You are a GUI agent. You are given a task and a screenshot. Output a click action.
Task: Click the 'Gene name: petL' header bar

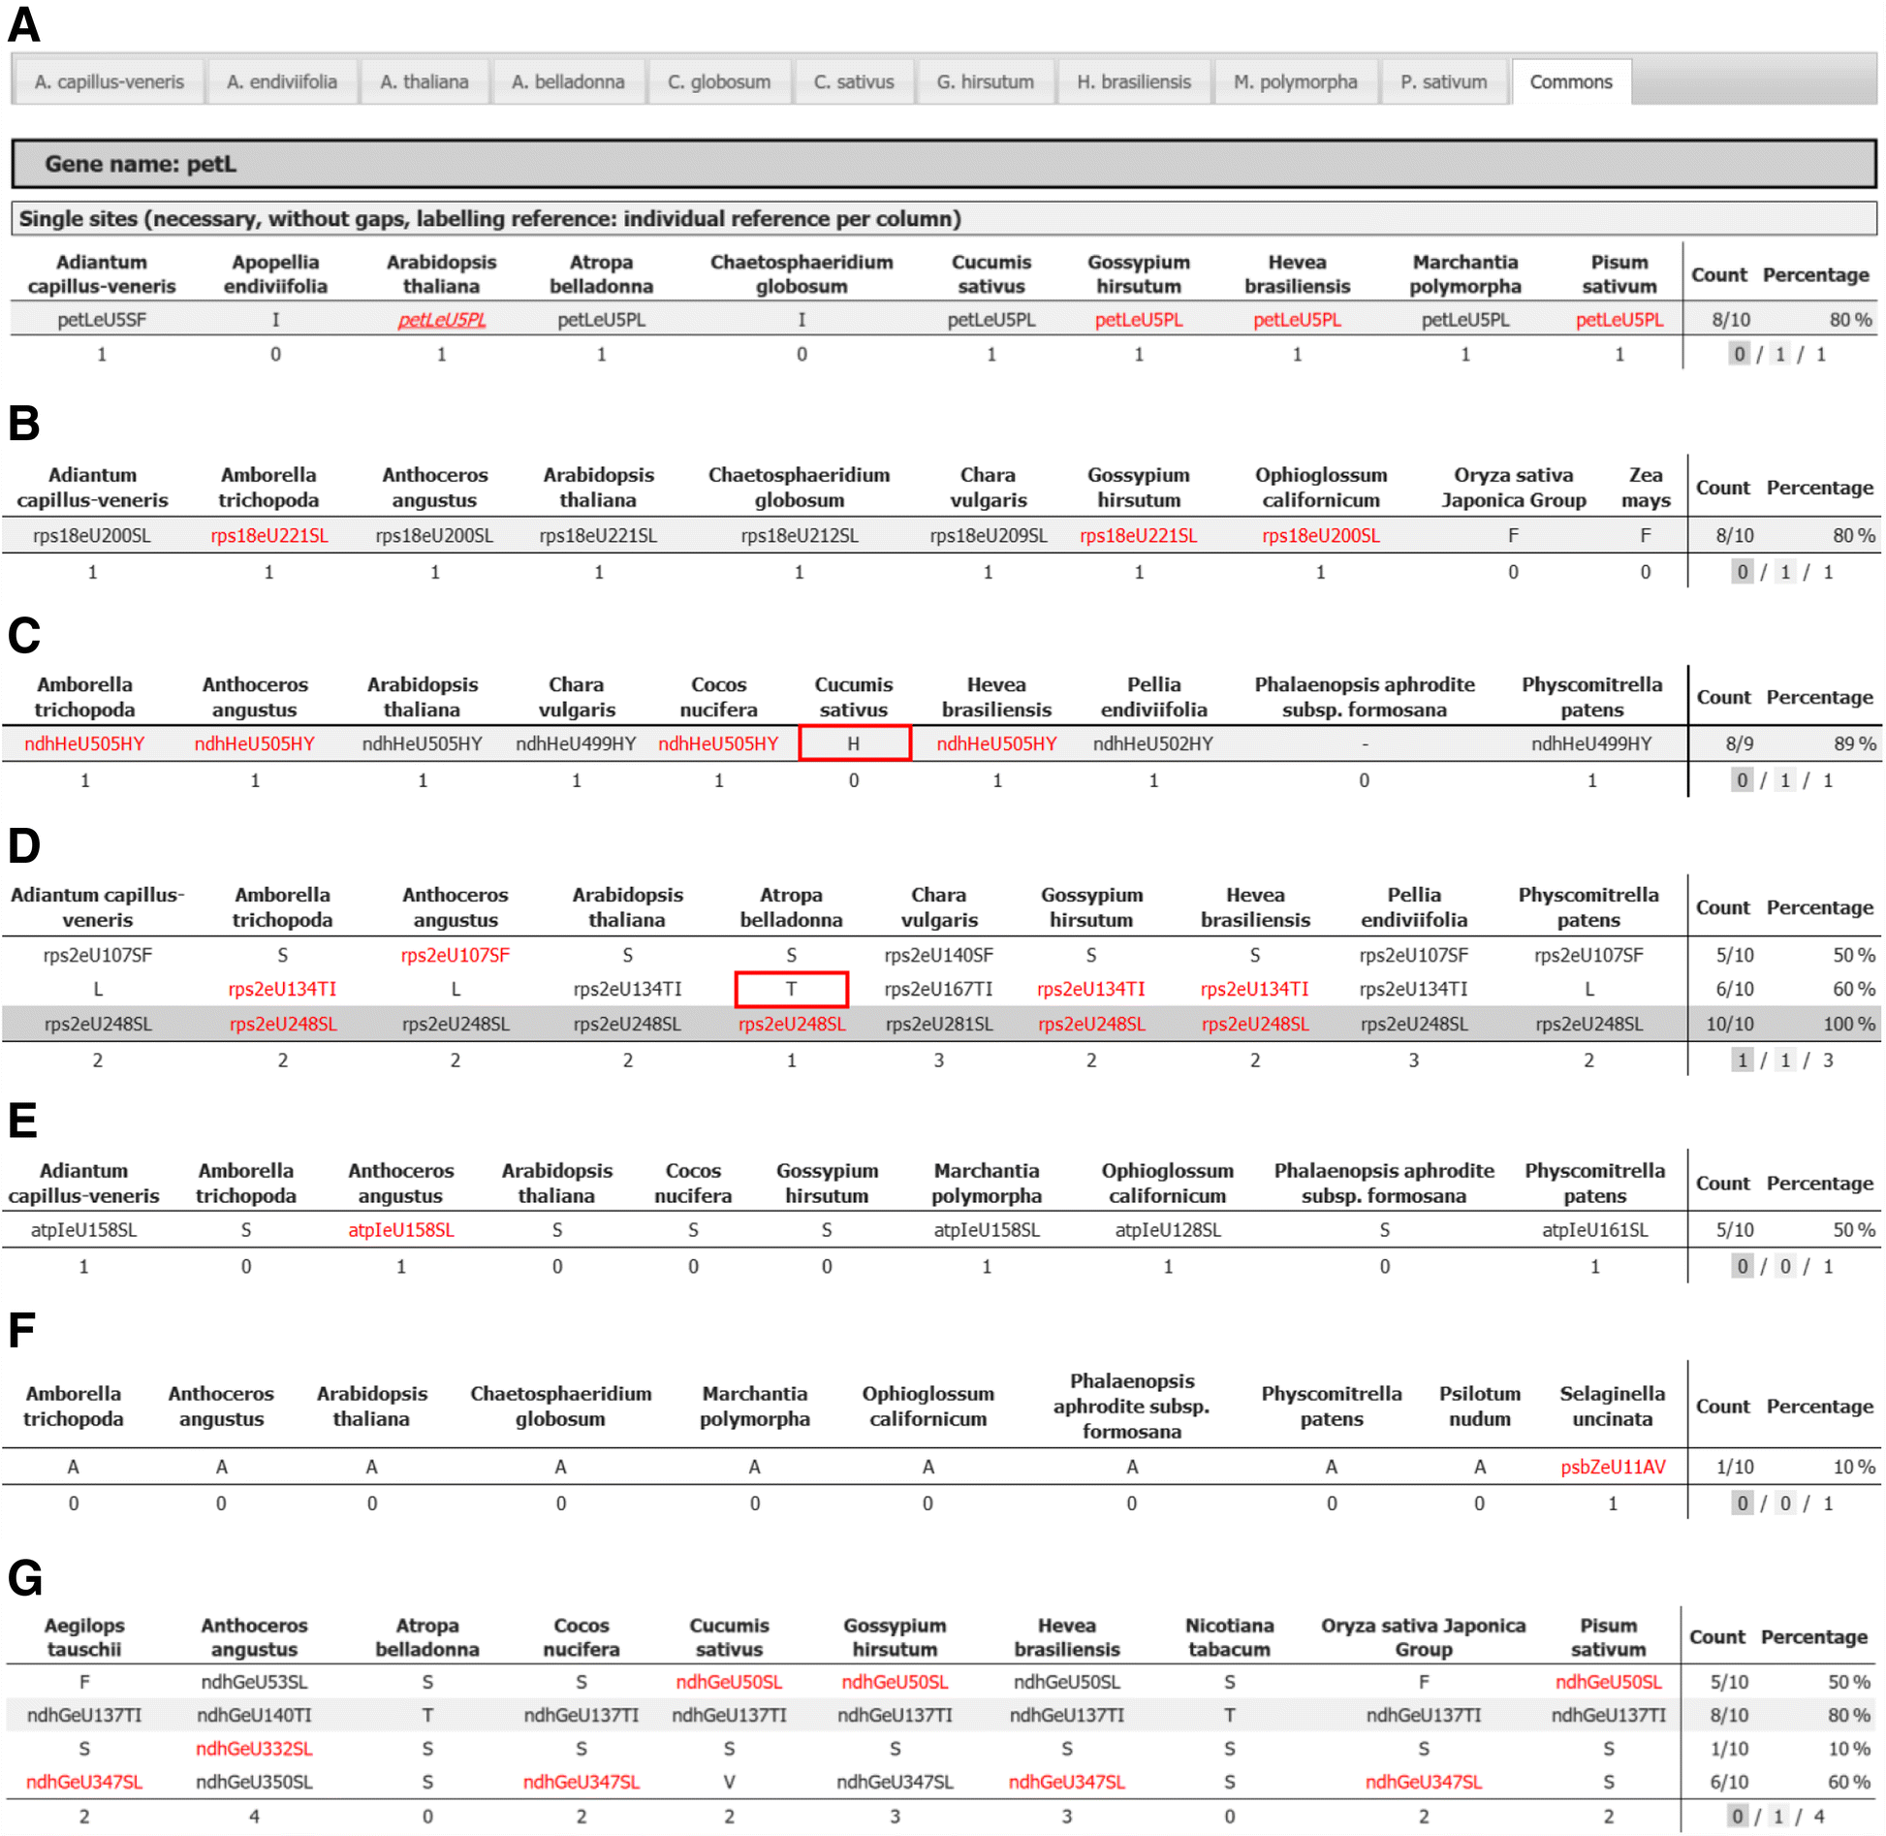click(943, 164)
